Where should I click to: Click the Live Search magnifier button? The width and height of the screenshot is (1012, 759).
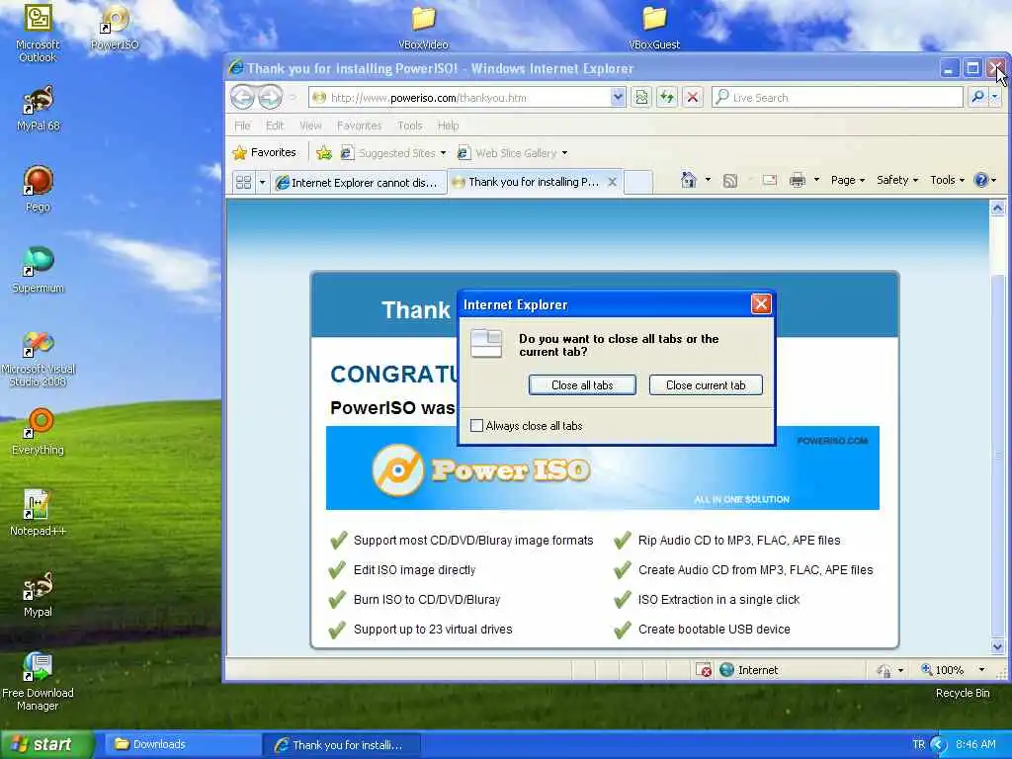coord(977,98)
